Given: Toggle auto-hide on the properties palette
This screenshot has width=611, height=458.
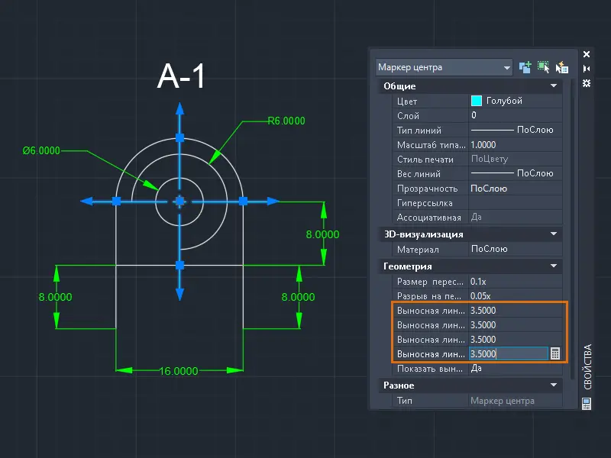Looking at the screenshot, I should tap(587, 69).
